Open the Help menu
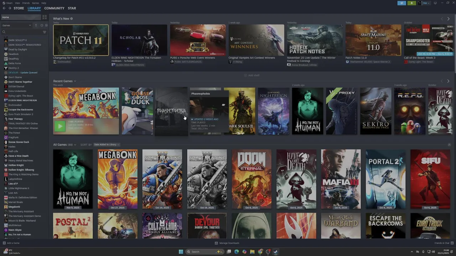The width and height of the screenshot is (456, 256). pyautogui.click(x=44, y=3)
